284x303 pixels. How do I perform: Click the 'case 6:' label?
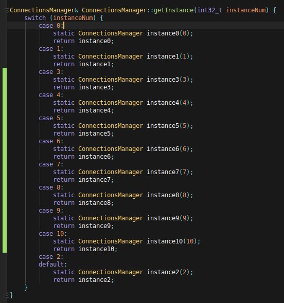click(51, 141)
